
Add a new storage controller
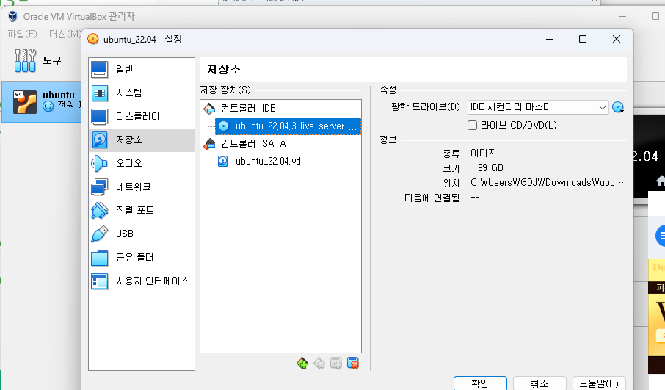tap(302, 364)
